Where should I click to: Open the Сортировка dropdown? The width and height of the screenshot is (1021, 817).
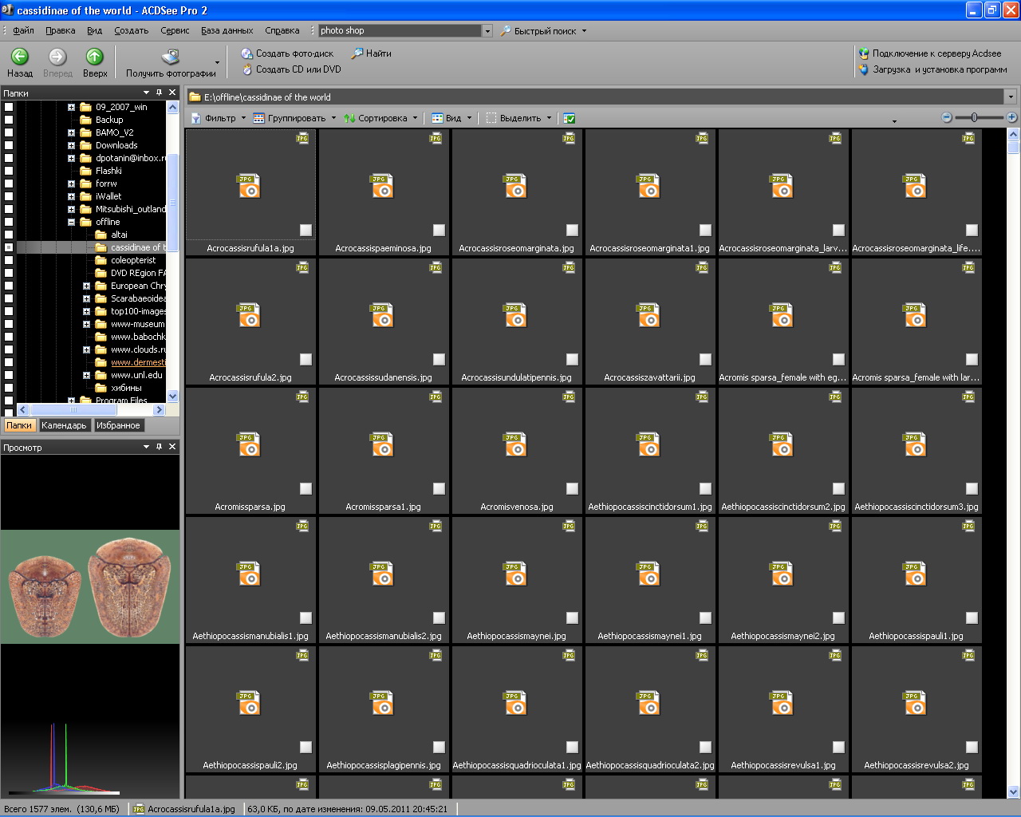click(381, 118)
